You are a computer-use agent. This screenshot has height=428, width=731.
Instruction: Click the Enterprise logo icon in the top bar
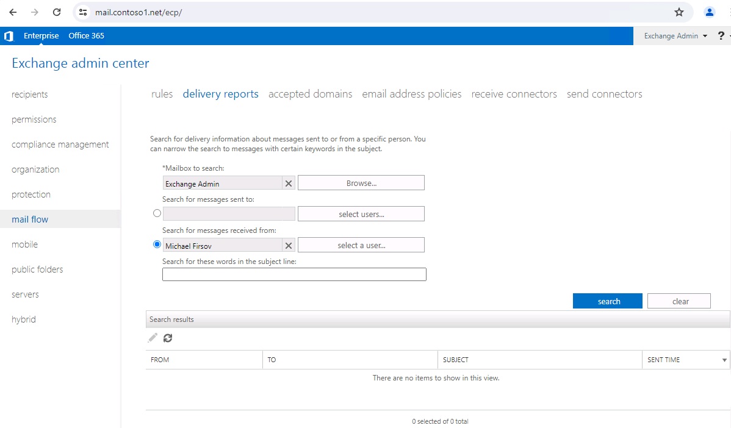(x=9, y=35)
